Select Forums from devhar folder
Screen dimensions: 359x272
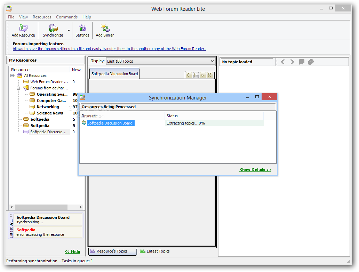[x=49, y=88]
